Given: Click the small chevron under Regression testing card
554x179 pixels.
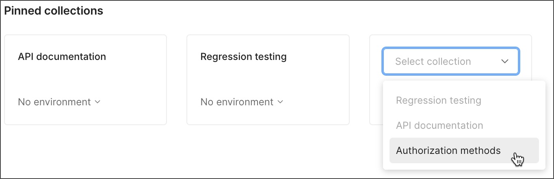Looking at the screenshot, I should (280, 102).
